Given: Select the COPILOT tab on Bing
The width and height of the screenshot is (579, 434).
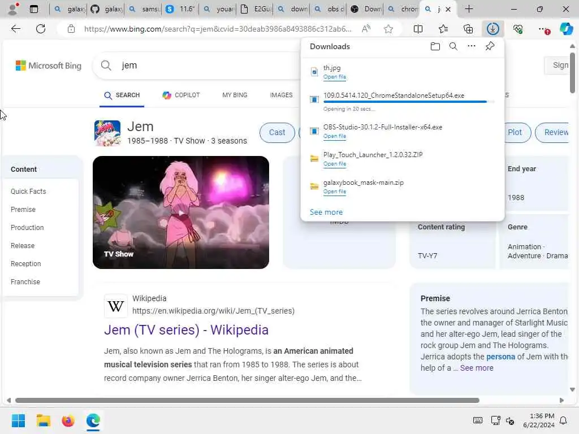Looking at the screenshot, I should tap(181, 95).
